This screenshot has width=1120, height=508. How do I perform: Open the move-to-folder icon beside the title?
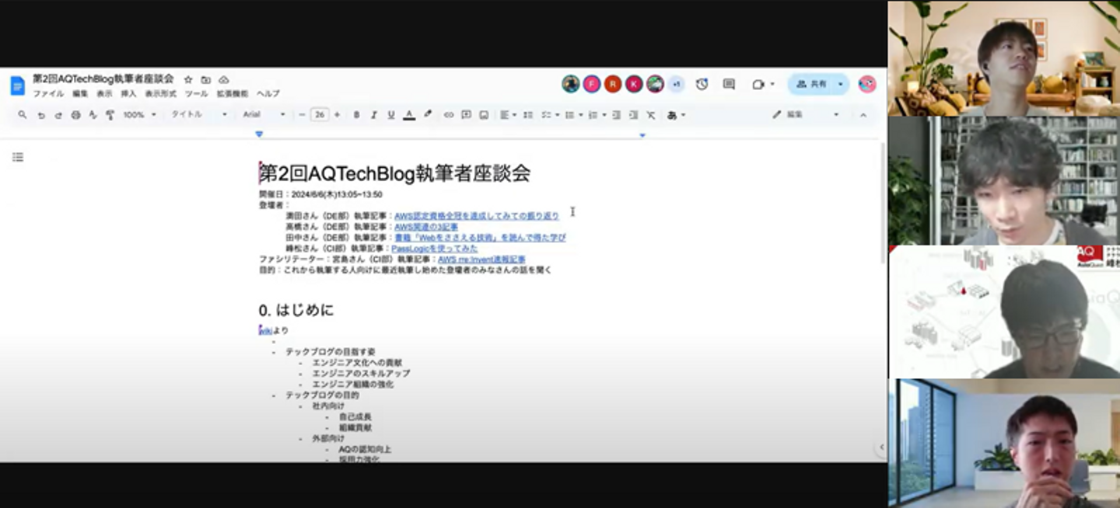click(x=206, y=80)
